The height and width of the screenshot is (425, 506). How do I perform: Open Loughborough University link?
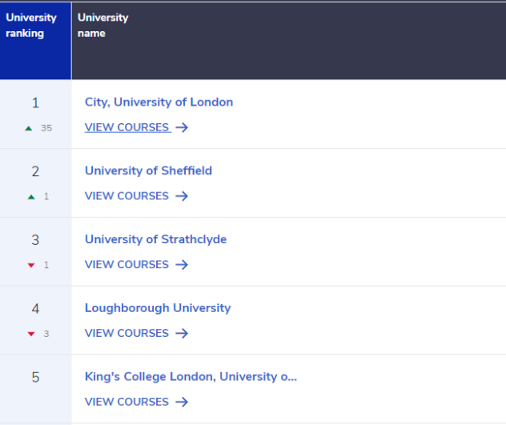[158, 308]
